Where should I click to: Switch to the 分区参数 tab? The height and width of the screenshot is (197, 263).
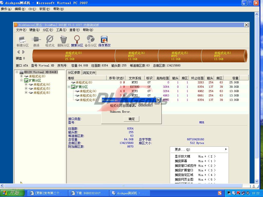coord(74,73)
